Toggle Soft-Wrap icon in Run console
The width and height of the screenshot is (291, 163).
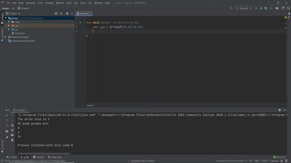tap(12, 125)
